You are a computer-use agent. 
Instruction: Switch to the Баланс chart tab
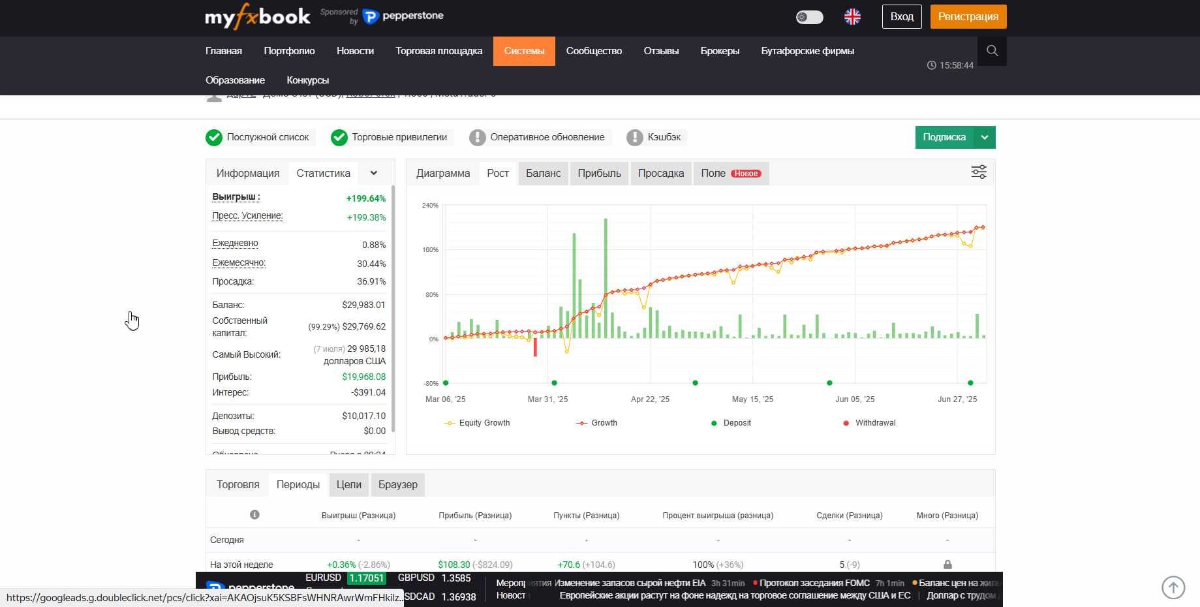click(x=543, y=173)
